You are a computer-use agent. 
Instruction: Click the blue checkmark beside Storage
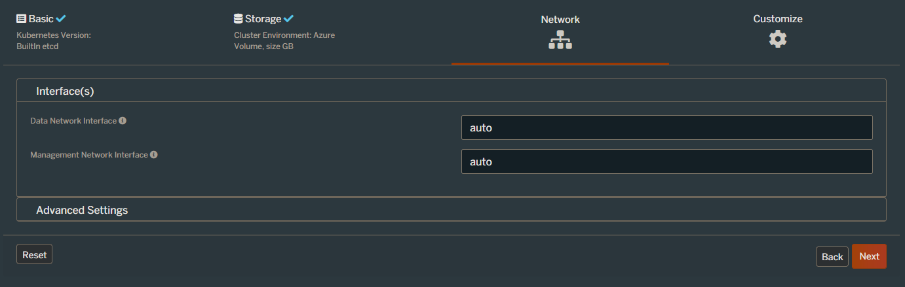pyautogui.click(x=288, y=19)
